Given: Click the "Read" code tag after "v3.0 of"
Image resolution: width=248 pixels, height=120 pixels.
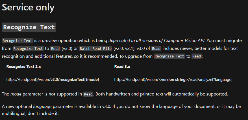Looking at the screenshot, I should point(156,48).
